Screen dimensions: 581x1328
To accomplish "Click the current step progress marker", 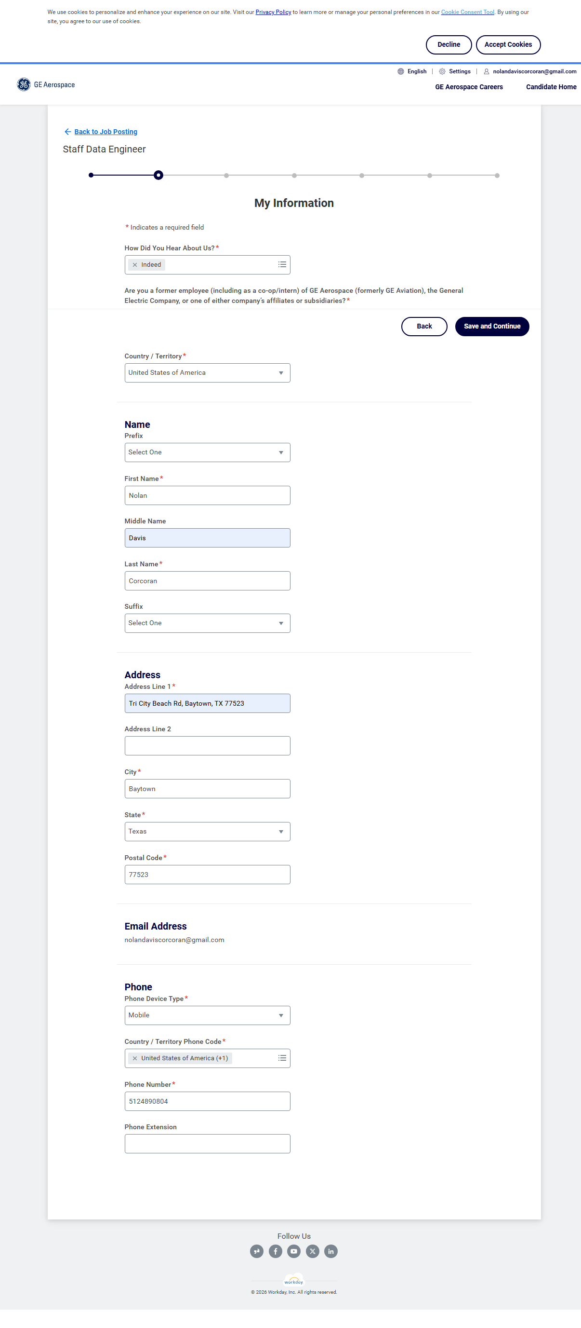I will pyautogui.click(x=158, y=175).
